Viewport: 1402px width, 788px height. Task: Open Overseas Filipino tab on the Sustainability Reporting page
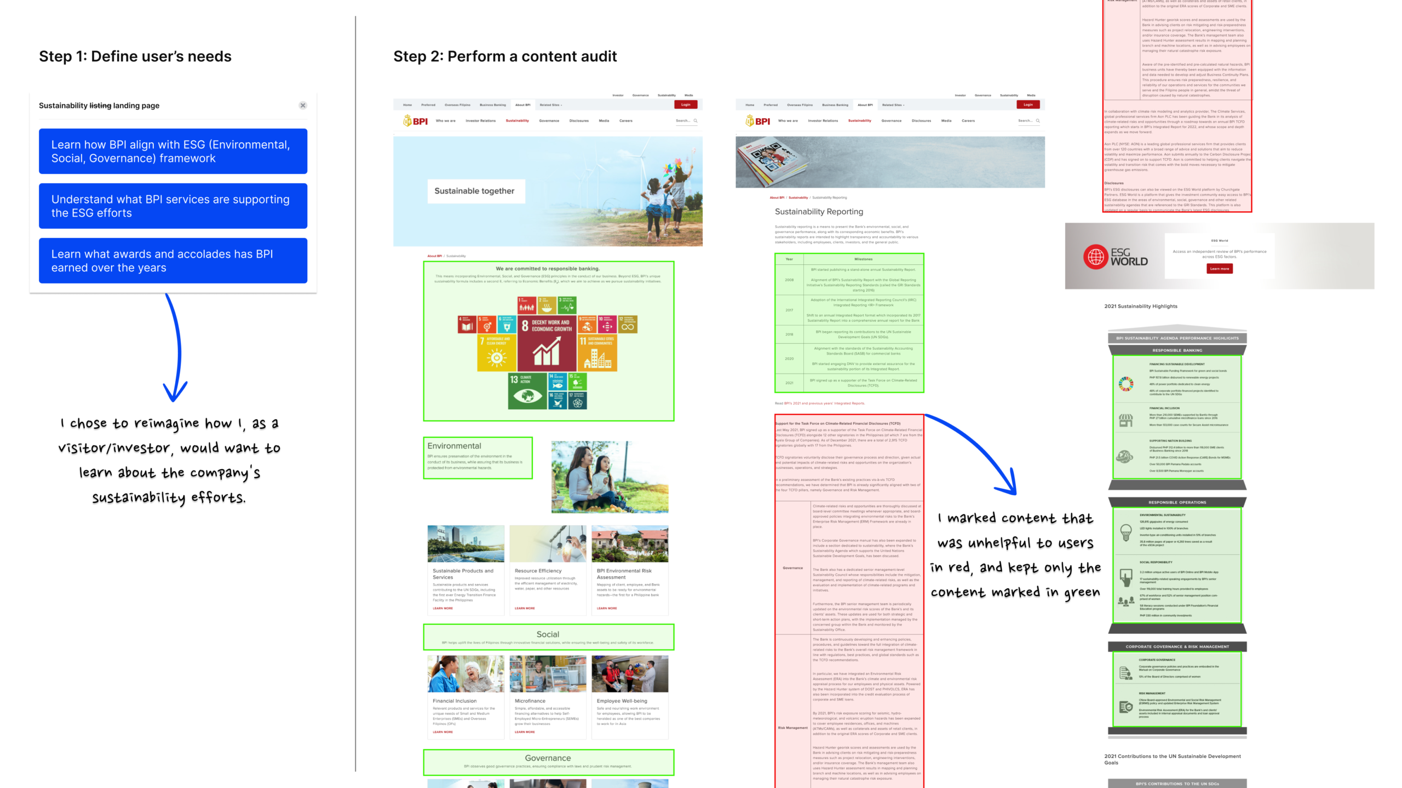(x=800, y=105)
